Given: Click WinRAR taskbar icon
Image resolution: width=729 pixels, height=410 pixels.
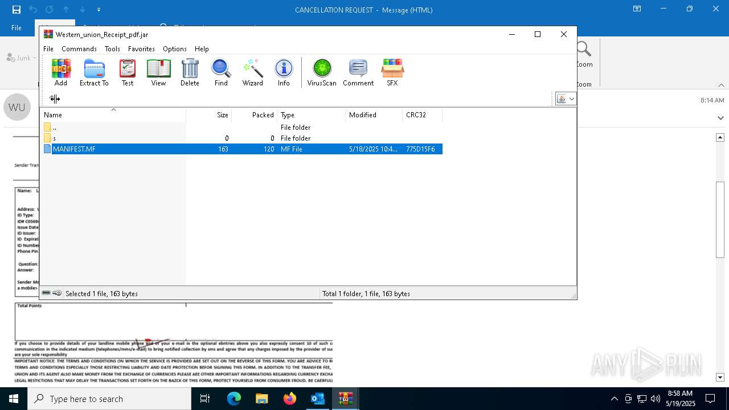Looking at the screenshot, I should 346,399.
